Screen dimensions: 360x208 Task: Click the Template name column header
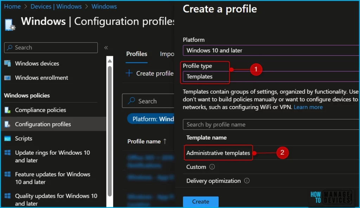pos(206,137)
